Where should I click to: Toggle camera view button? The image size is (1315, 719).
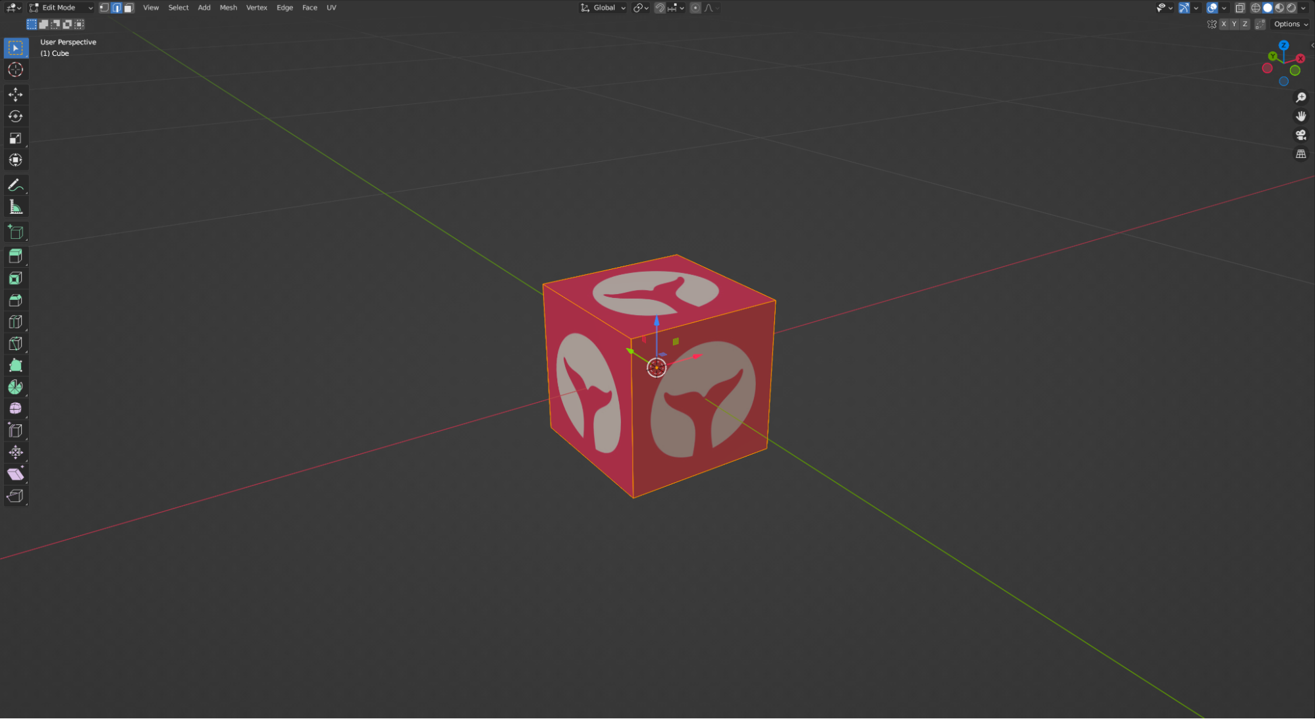click(x=1301, y=135)
